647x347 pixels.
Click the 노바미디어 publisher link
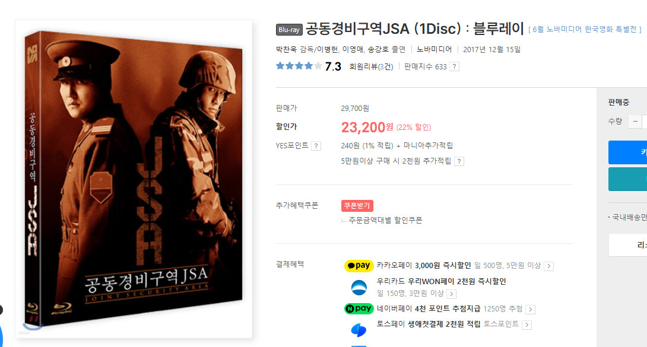434,49
